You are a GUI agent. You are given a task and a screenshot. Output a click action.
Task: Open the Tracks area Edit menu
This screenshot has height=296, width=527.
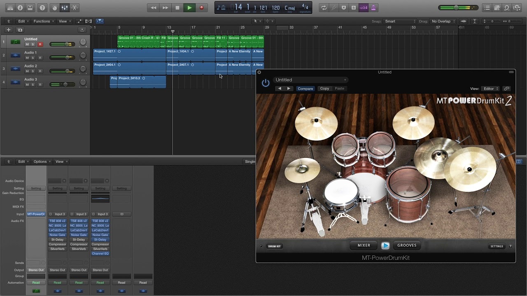tap(23, 21)
